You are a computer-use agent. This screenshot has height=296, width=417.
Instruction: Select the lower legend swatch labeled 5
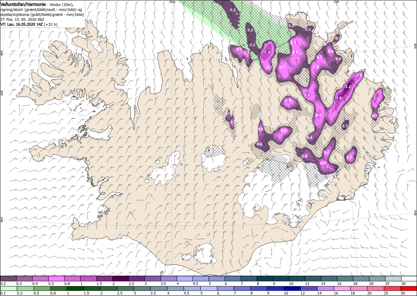pos(208,289)
